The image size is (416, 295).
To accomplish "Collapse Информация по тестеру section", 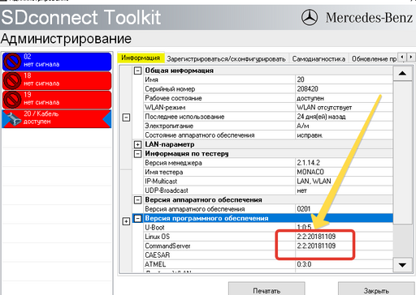I will point(138,154).
